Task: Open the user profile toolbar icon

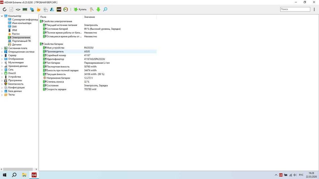Action: (x=52, y=9)
